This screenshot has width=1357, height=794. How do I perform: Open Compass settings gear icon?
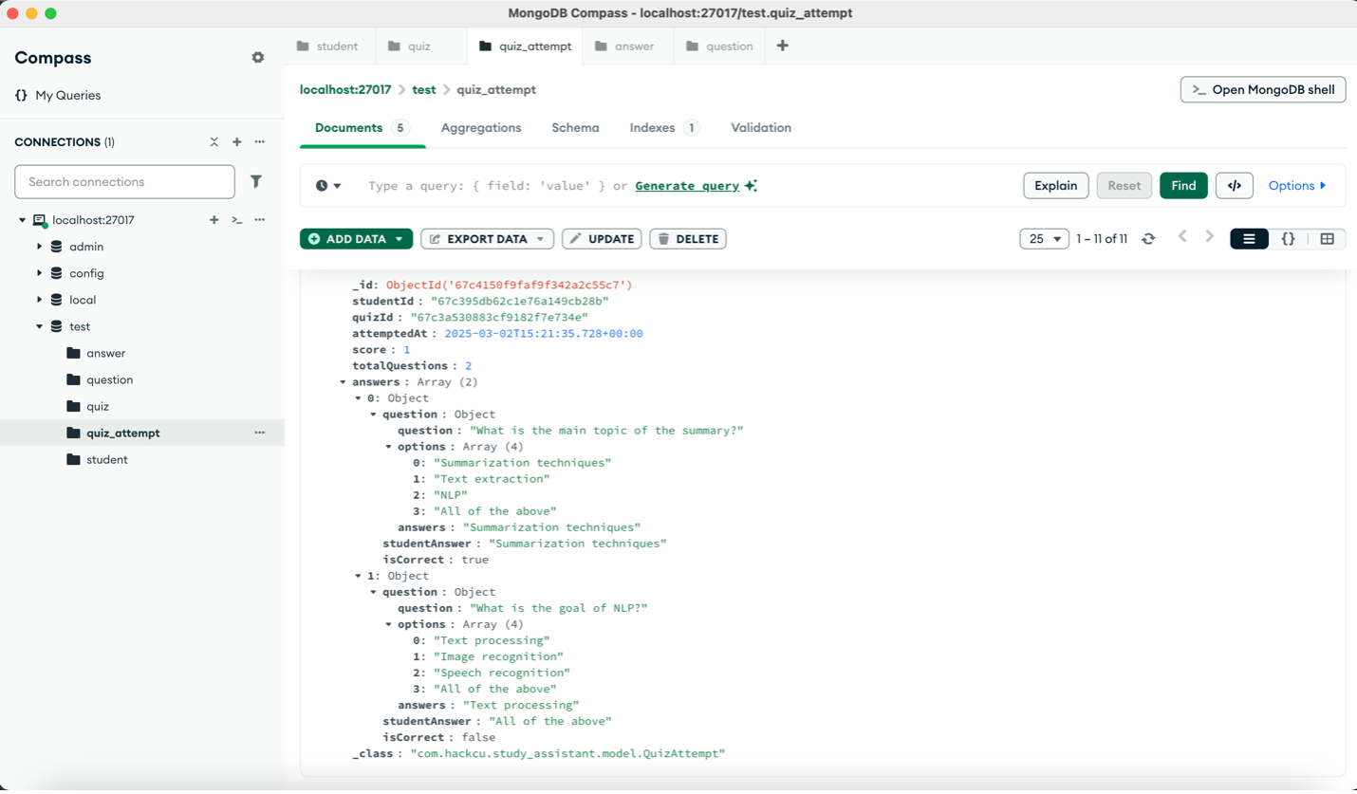258,58
